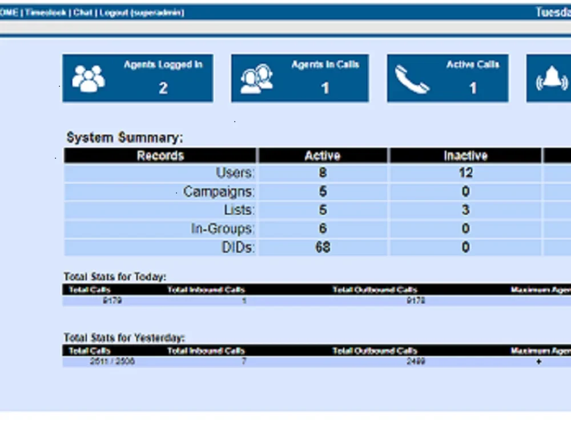Click inactive Campaigns count 0
This screenshot has width=571, height=428.
pyautogui.click(x=466, y=192)
